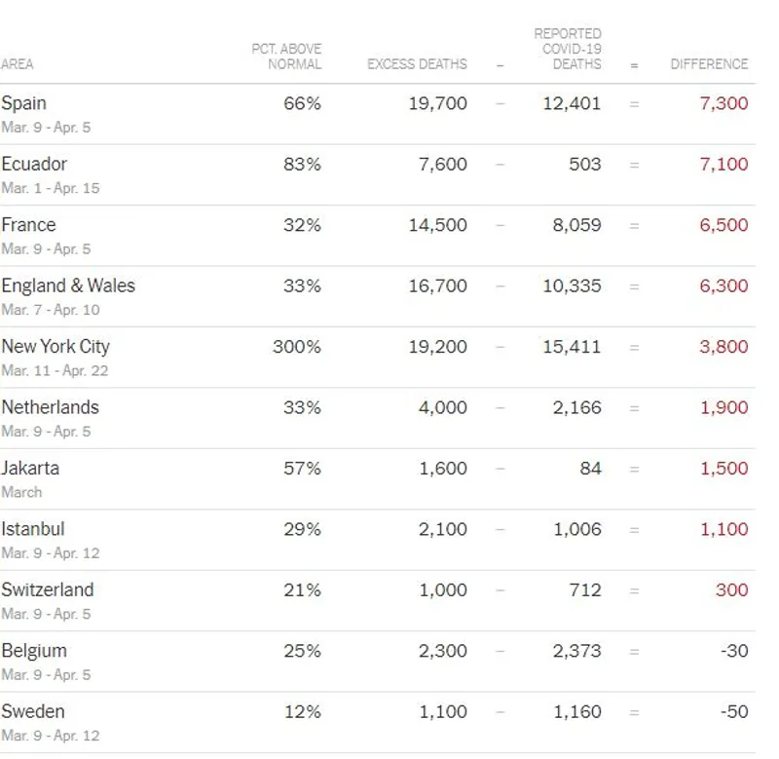Click the AREA column header
Image resolution: width=779 pixels, height=759 pixels.
click(18, 64)
